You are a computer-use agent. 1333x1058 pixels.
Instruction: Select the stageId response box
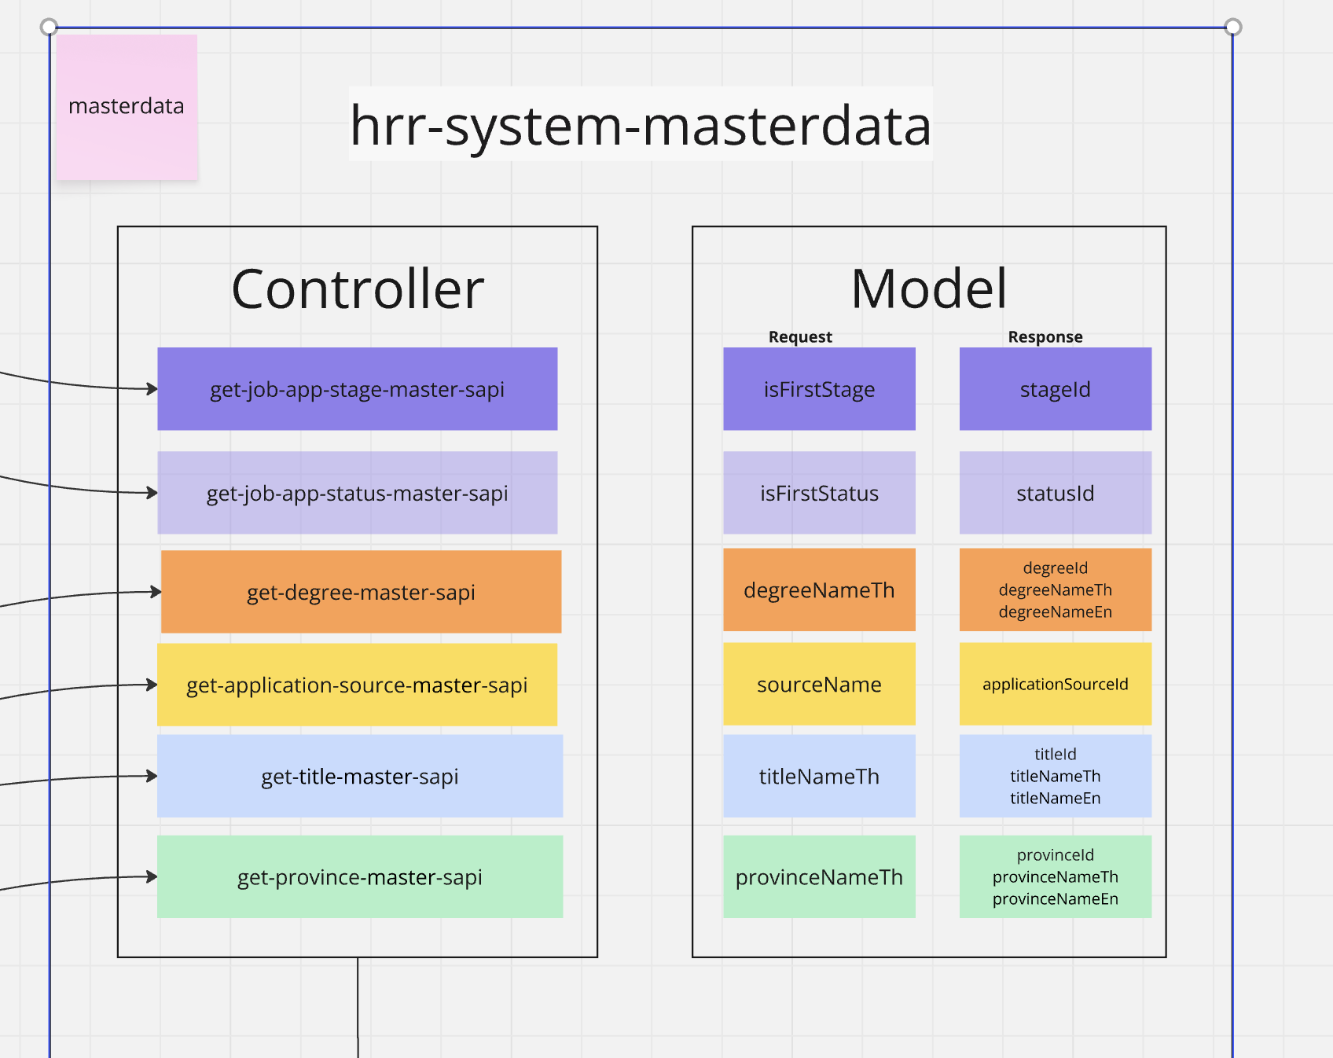point(1055,389)
